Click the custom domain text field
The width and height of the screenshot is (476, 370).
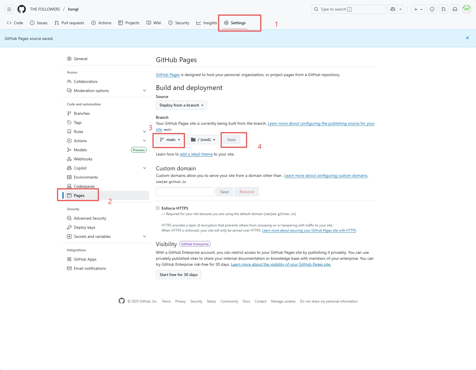tap(185, 192)
